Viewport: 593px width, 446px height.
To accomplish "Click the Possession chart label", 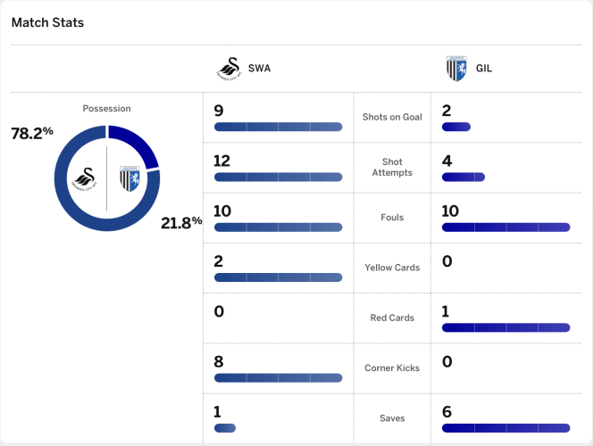I will click(106, 109).
